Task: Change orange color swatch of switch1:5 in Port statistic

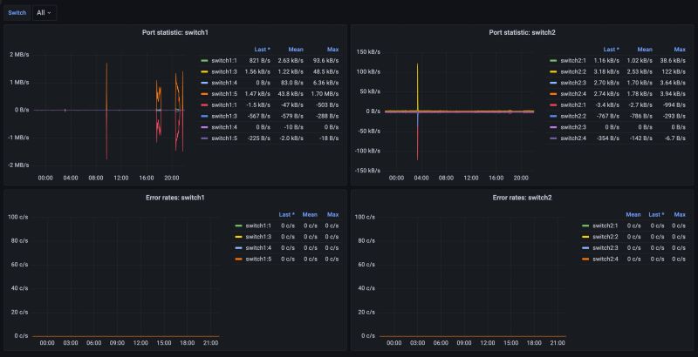Action: click(204, 94)
